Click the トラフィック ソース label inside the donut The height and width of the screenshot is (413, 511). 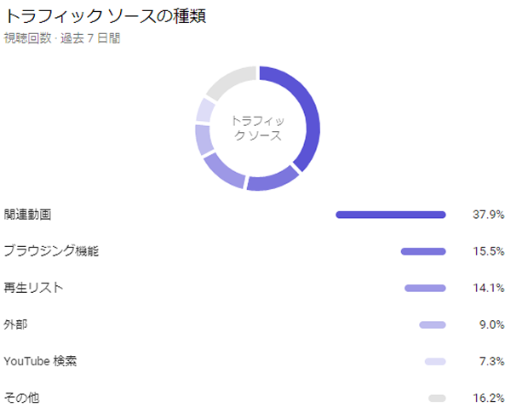click(258, 128)
